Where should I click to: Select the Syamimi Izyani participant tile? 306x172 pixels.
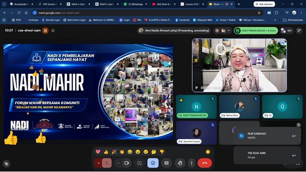tap(197, 133)
